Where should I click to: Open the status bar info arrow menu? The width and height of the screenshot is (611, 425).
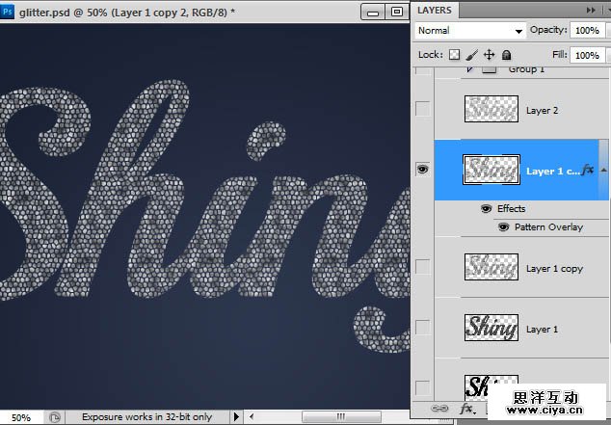236,417
